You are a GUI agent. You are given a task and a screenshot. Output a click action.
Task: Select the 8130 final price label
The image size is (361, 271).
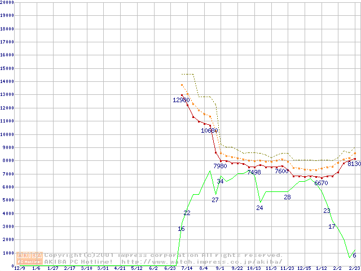pyautogui.click(x=354, y=164)
